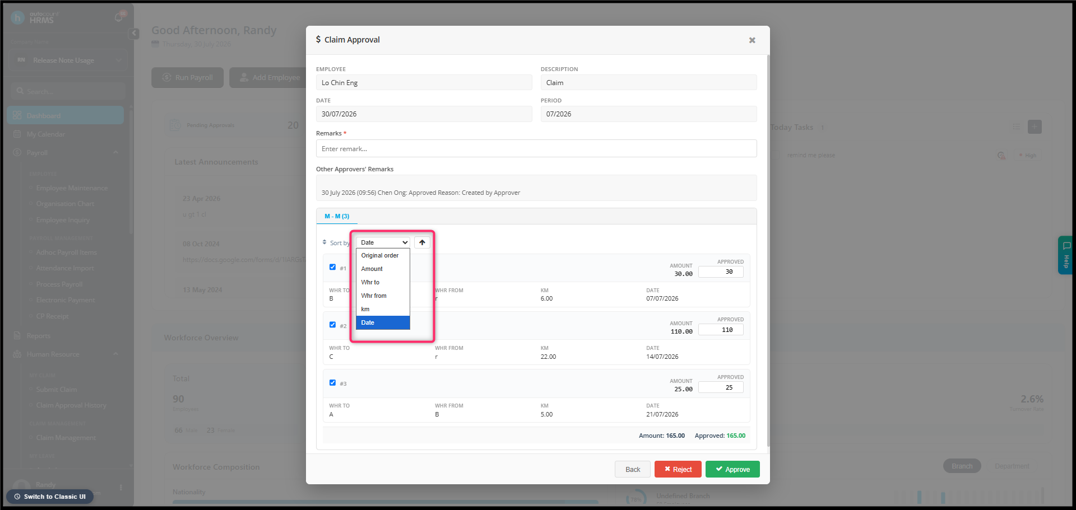The image size is (1076, 510).
Task: Uncheck claim item #3 checkbox
Action: (332, 383)
